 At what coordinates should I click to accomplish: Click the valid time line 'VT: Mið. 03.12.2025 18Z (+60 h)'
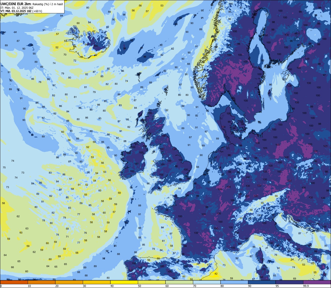(21, 11)
